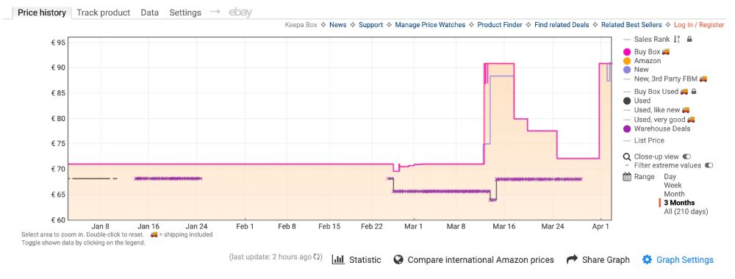Viewport: 735px width, 279px height.
Task: Open the Price history tab
Action: tap(42, 12)
